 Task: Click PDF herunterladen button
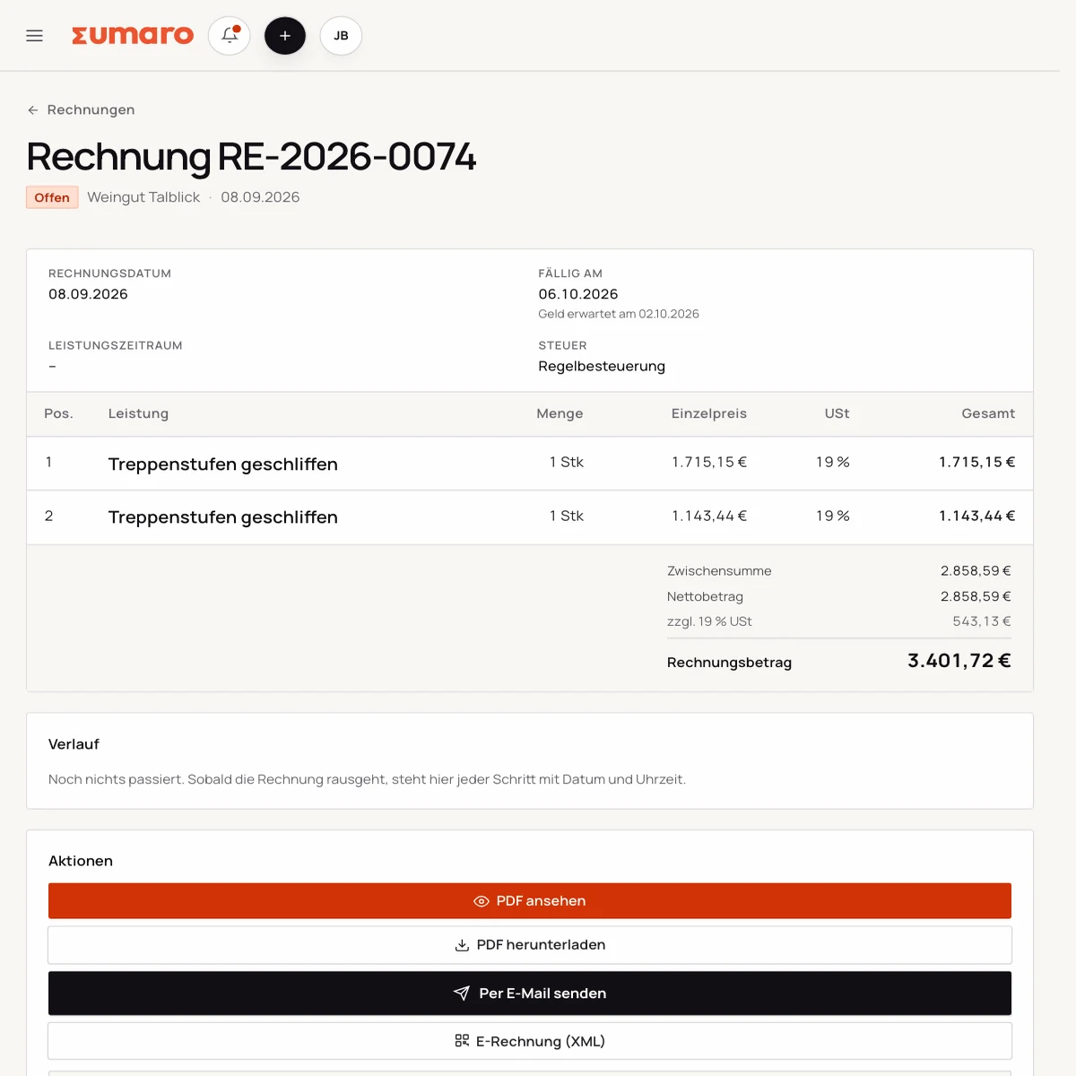[x=530, y=945]
